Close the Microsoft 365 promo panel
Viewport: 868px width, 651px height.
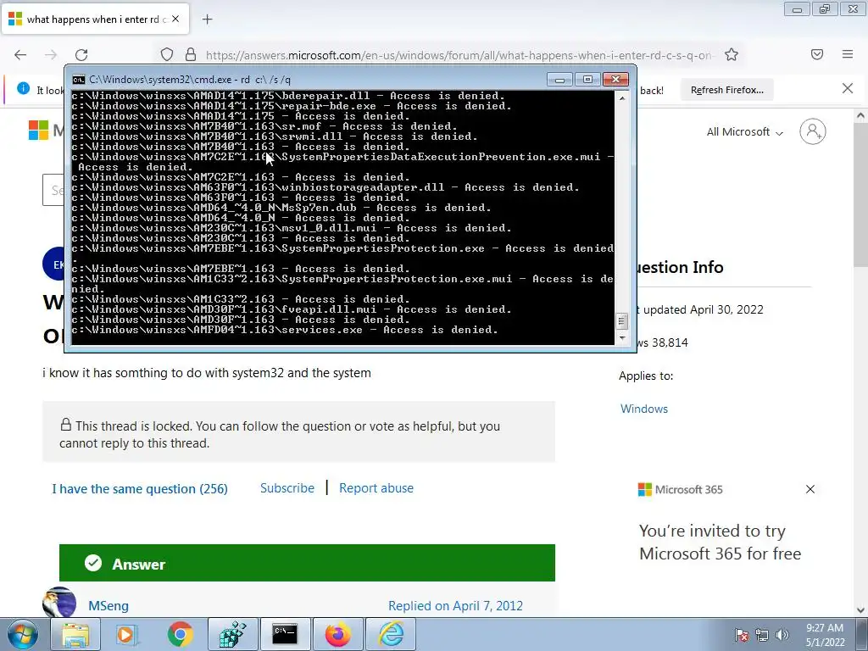pyautogui.click(x=810, y=489)
